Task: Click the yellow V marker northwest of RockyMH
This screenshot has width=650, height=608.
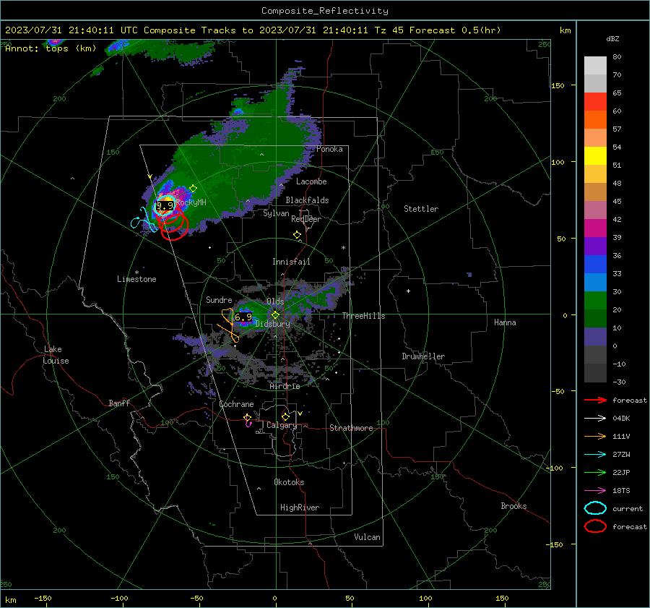Action: (x=149, y=176)
